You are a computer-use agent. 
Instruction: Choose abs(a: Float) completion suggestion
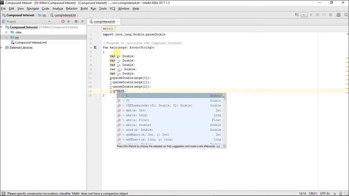click(x=170, y=120)
